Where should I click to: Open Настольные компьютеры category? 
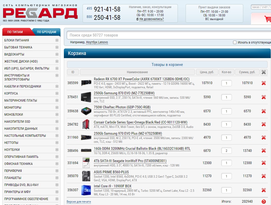coord(25,136)
